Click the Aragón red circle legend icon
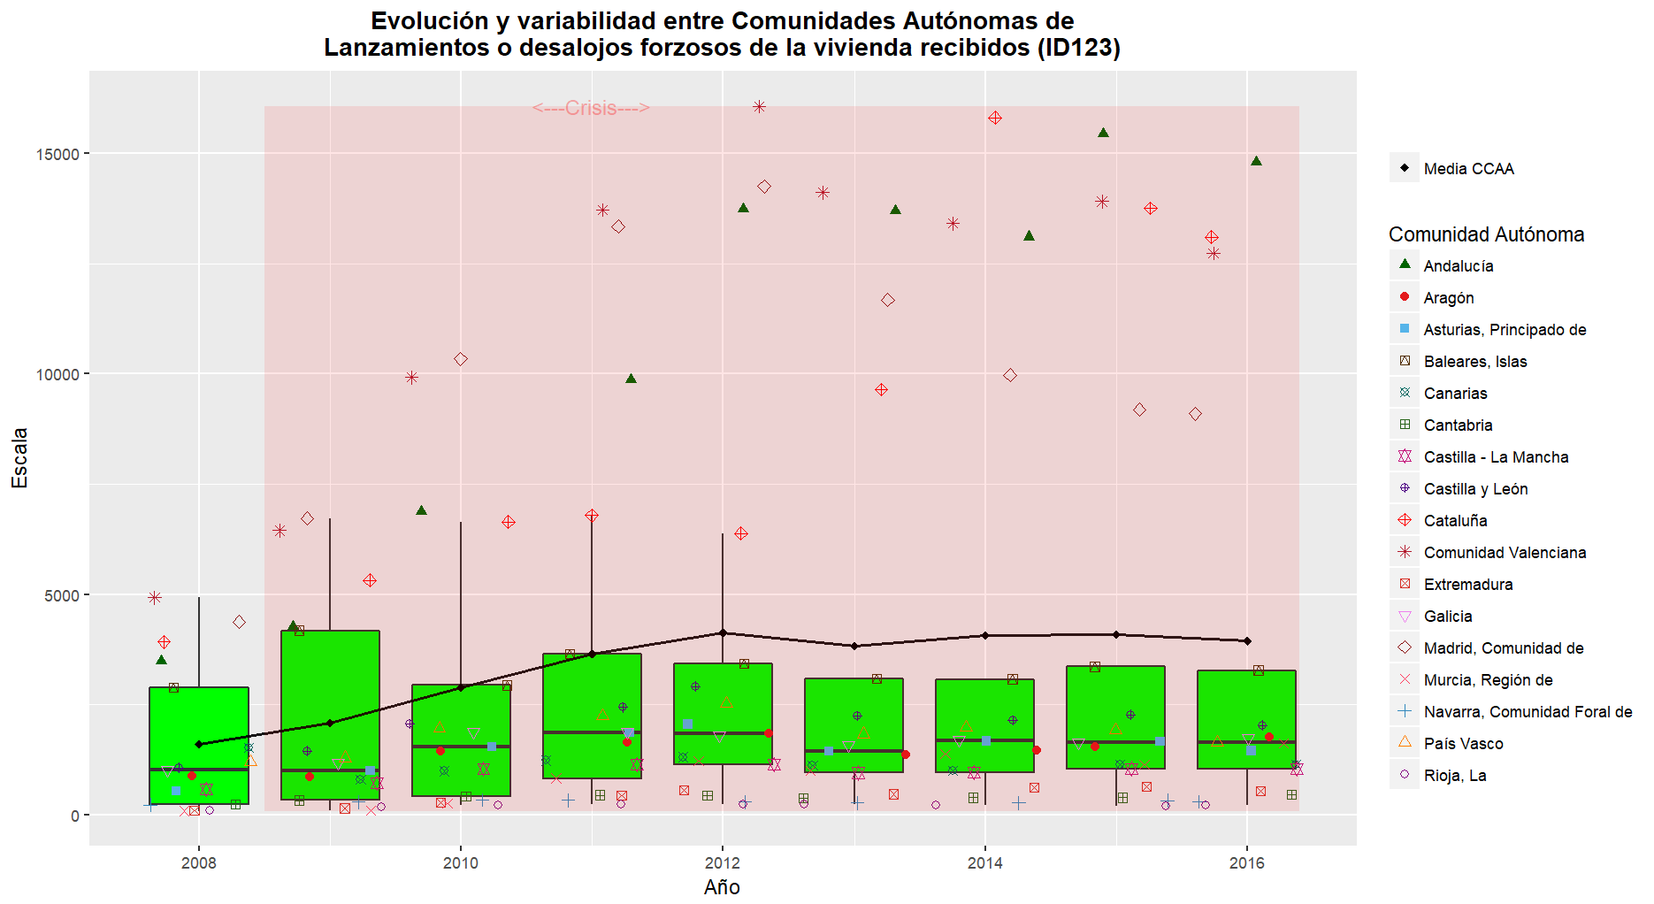1654x904 pixels. [x=1405, y=296]
